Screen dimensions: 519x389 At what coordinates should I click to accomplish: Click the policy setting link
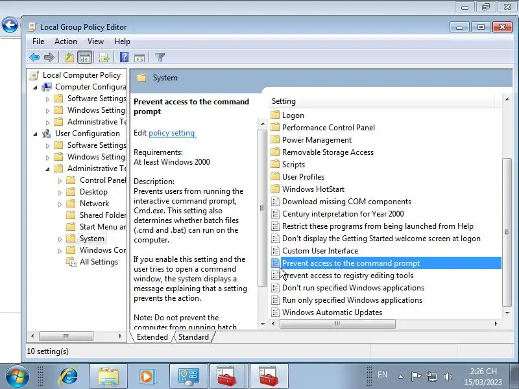point(172,133)
